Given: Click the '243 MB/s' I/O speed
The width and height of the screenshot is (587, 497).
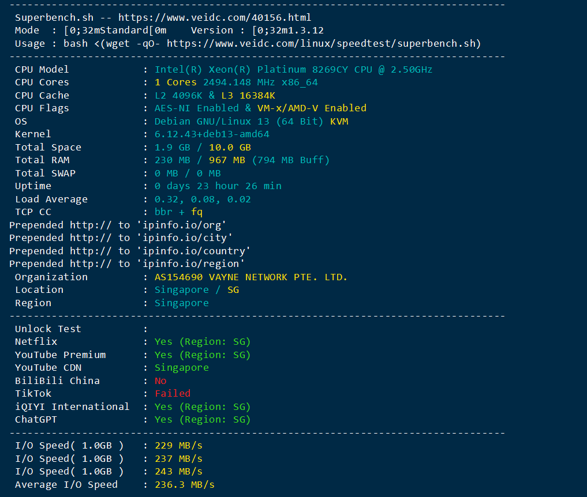Looking at the screenshot, I should pyautogui.click(x=178, y=471).
